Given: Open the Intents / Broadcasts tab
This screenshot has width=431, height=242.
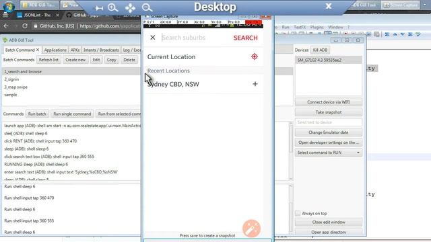Looking at the screenshot, I should point(101,50).
